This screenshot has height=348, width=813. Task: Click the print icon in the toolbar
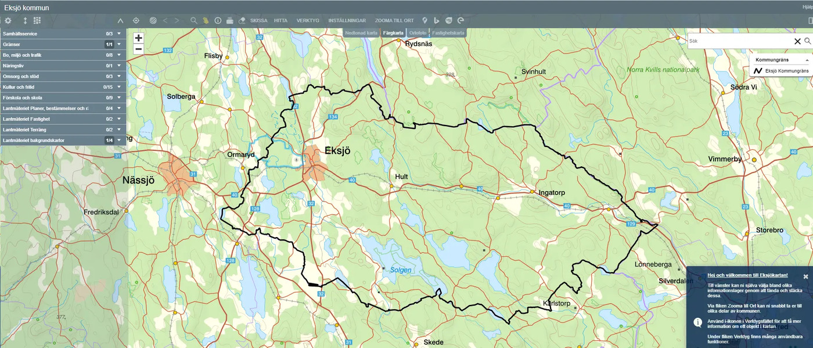pos(229,20)
